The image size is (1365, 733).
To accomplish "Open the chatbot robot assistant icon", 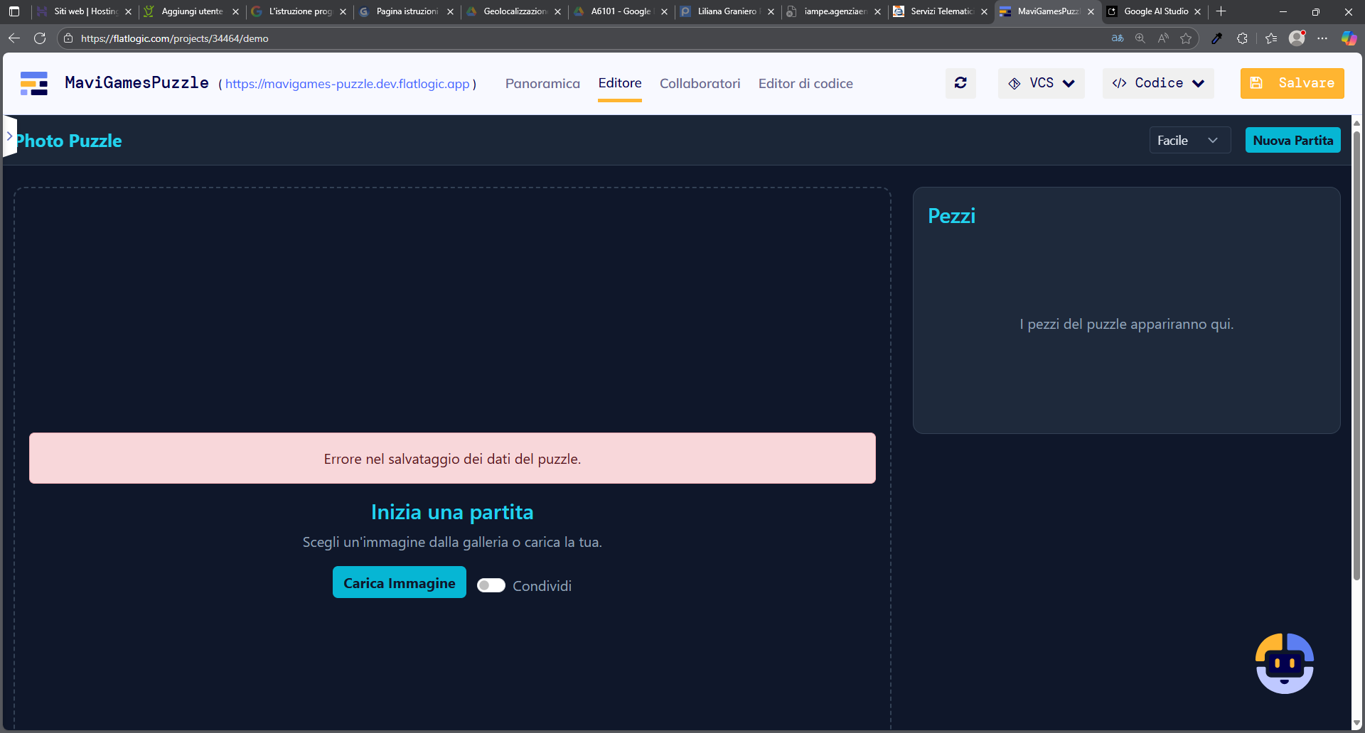I will [x=1284, y=663].
